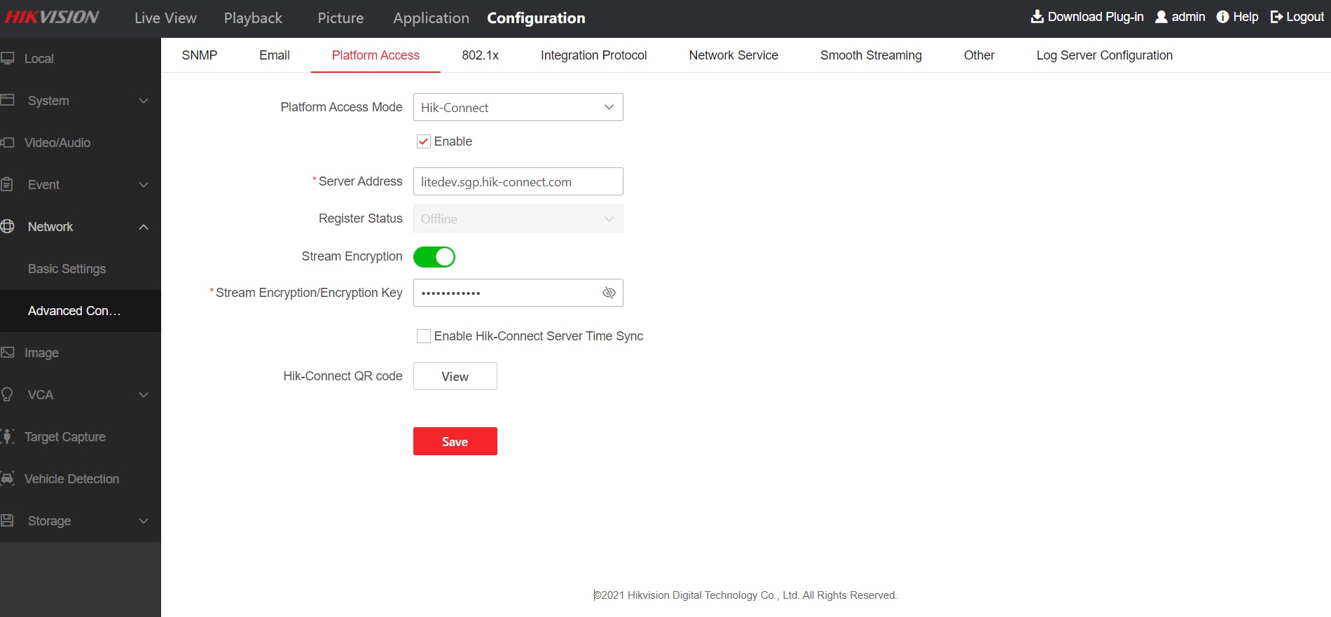Expand the System menu in sidebar

pos(144,101)
